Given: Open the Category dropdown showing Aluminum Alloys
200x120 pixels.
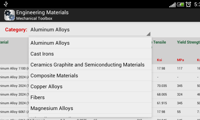Looking at the screenshot, I should [x=89, y=30].
